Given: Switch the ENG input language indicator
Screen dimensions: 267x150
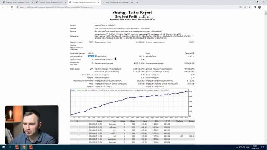Looking at the screenshot, I should 248,147.
